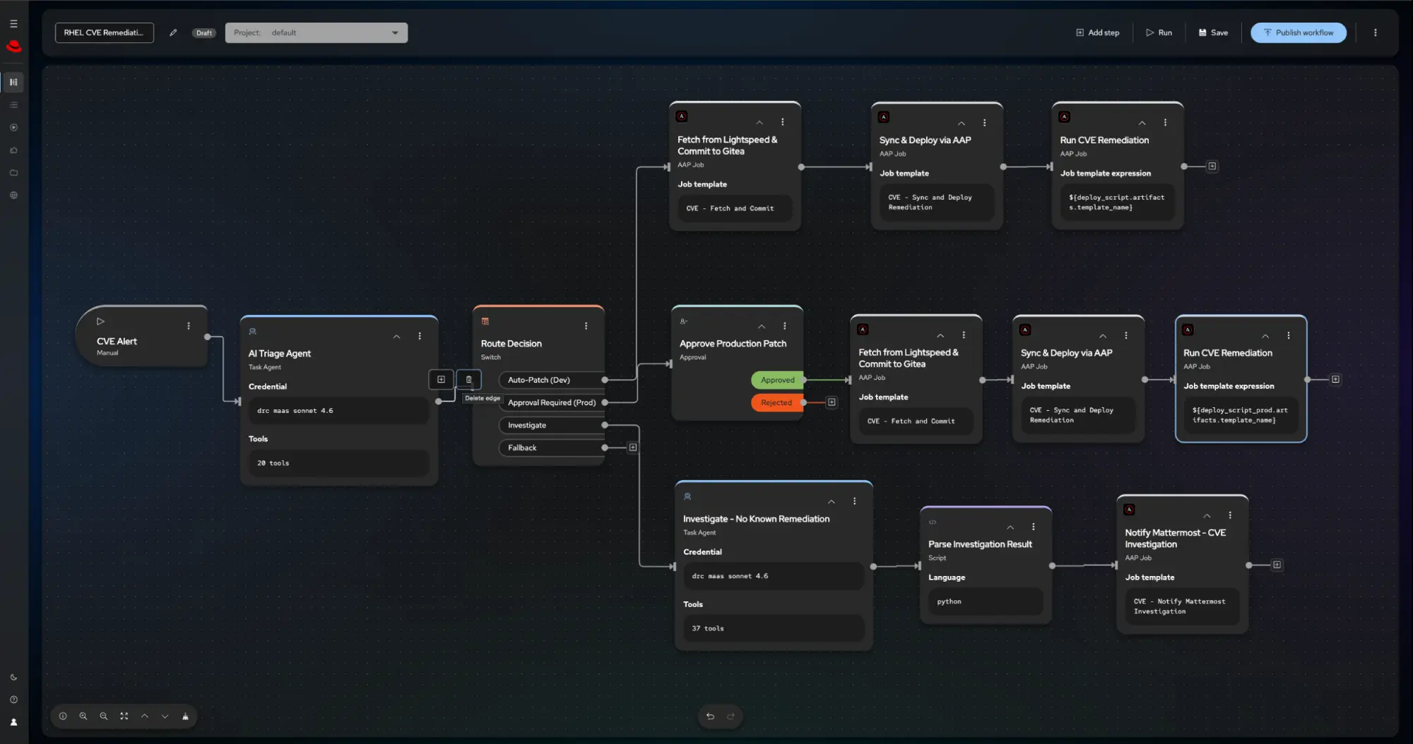Open the user profile icon

(x=13, y=722)
